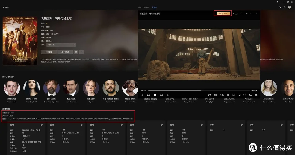Skip forward using the fast-forward icon
The width and height of the screenshot is (295, 155).
pos(161,95)
